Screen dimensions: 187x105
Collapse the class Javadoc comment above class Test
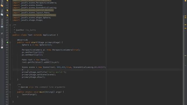pos(10,25)
